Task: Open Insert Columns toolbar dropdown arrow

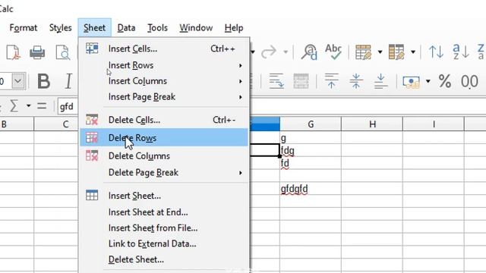Action: pyautogui.click(x=413, y=52)
